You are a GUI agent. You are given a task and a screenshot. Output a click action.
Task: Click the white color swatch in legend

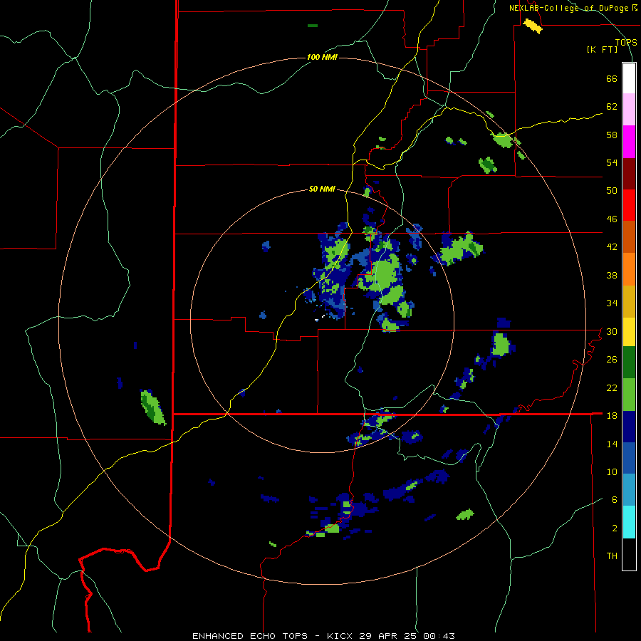click(629, 78)
